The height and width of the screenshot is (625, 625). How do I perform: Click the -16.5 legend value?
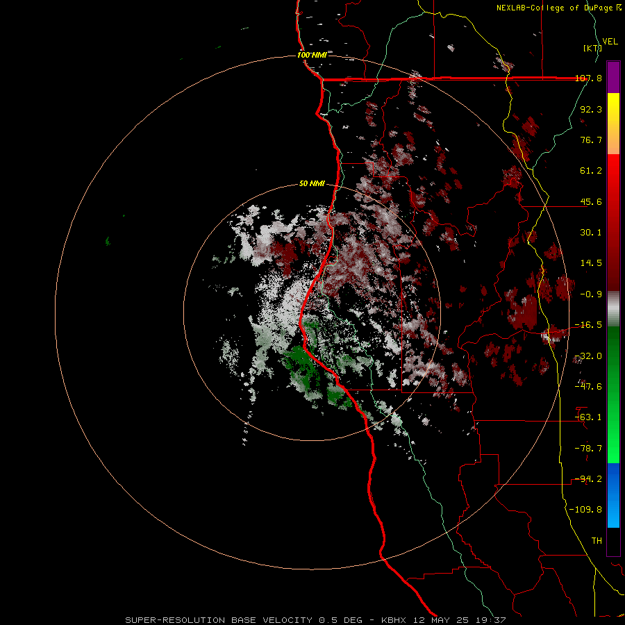[x=588, y=325]
